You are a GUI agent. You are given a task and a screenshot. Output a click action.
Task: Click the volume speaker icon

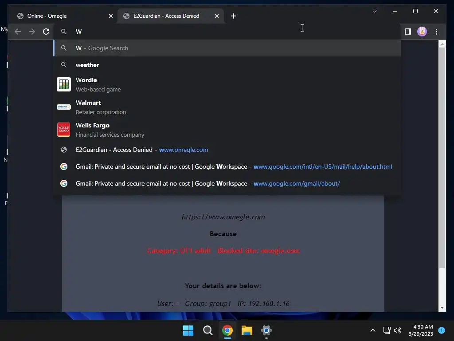coord(398,330)
